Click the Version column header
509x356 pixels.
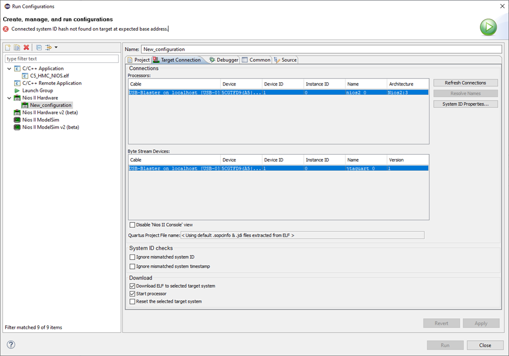407,160
